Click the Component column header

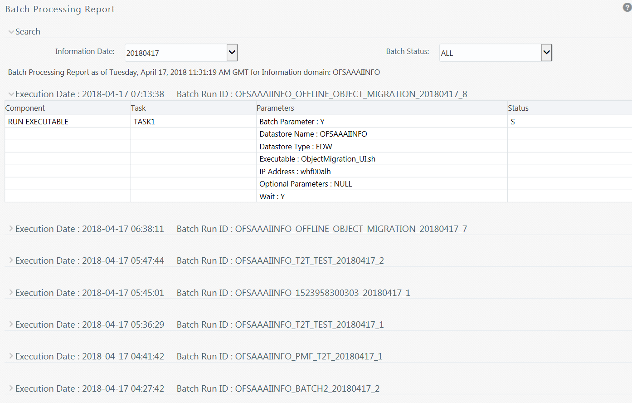pyautogui.click(x=25, y=108)
